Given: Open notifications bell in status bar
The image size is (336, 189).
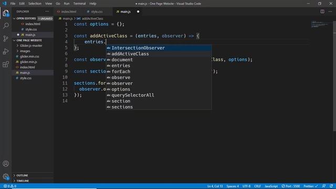Looking at the screenshot, I should point(331,186).
